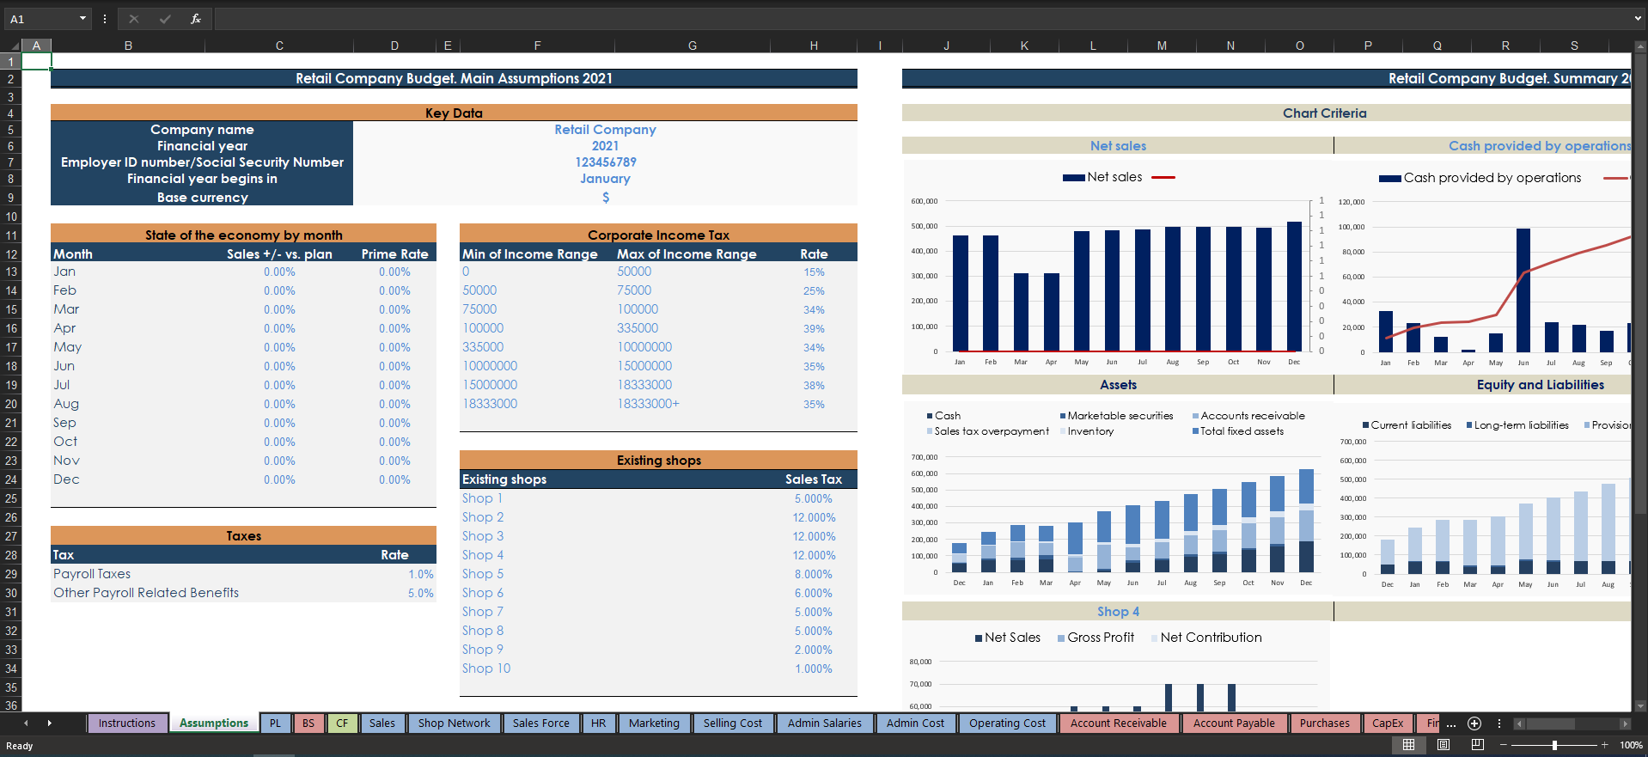Switch to Page Layout view
This screenshot has height=757, width=1648.
pos(1444,745)
